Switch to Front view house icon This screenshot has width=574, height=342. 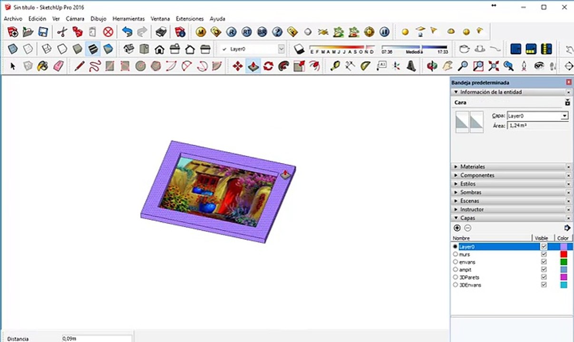tap(159, 49)
